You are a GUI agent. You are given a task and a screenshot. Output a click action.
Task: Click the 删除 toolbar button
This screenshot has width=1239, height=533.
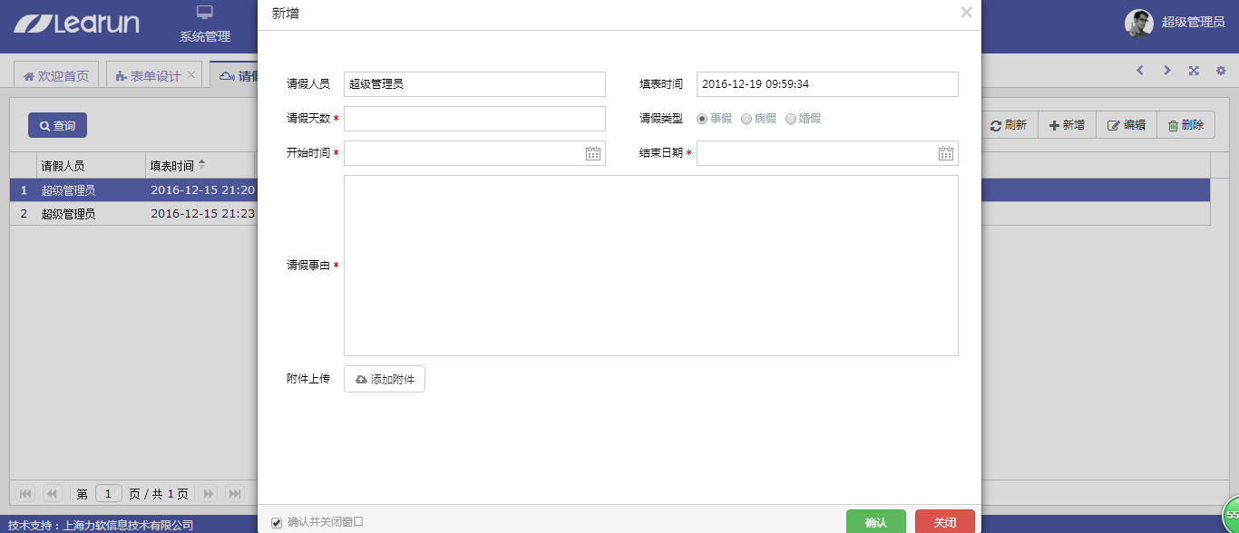pos(1185,125)
